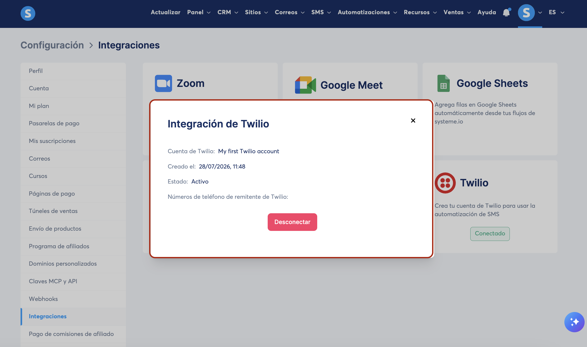587x347 pixels.
Task: Click the "28/07/2026, 11:48" creation date
Action: (x=222, y=167)
